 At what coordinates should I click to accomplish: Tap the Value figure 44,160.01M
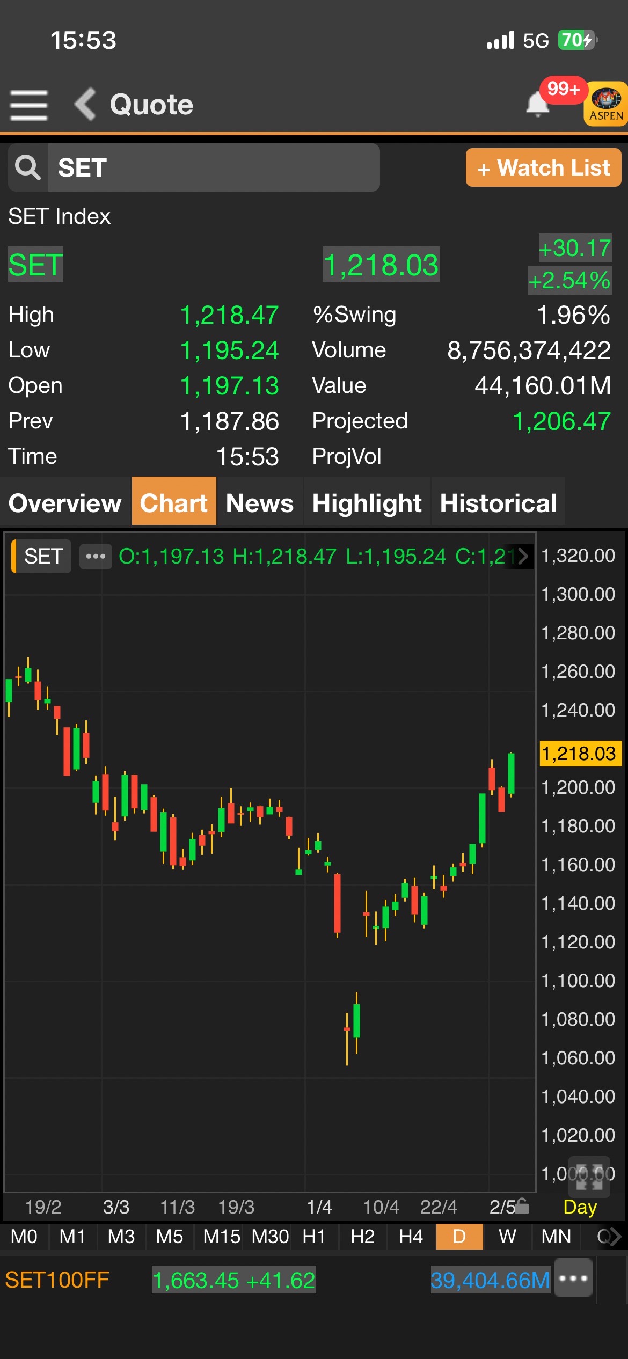click(x=543, y=386)
